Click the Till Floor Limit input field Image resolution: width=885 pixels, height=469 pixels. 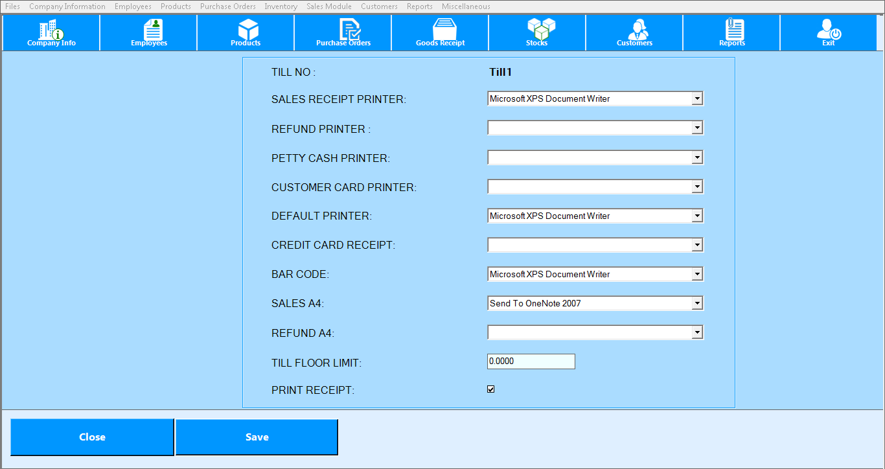[531, 361]
